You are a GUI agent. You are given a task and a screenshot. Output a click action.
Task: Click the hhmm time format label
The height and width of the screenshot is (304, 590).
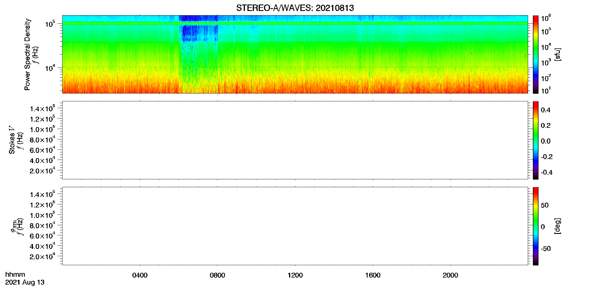point(15,274)
